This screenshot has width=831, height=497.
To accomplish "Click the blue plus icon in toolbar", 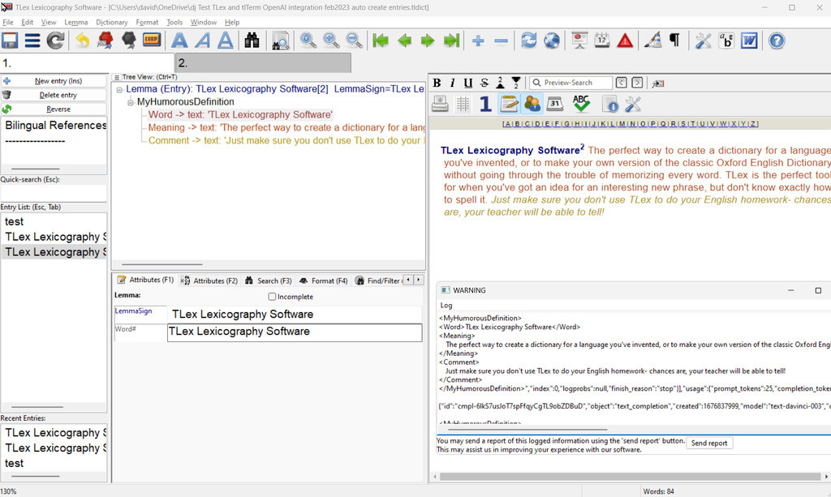I will tap(478, 41).
